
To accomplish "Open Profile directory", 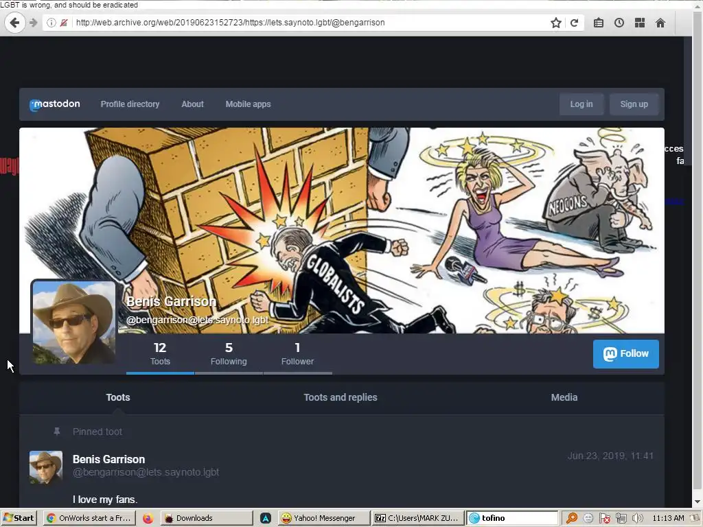I will pyautogui.click(x=130, y=104).
